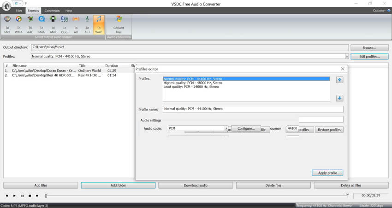Click the Restore profiles button

[329, 130]
